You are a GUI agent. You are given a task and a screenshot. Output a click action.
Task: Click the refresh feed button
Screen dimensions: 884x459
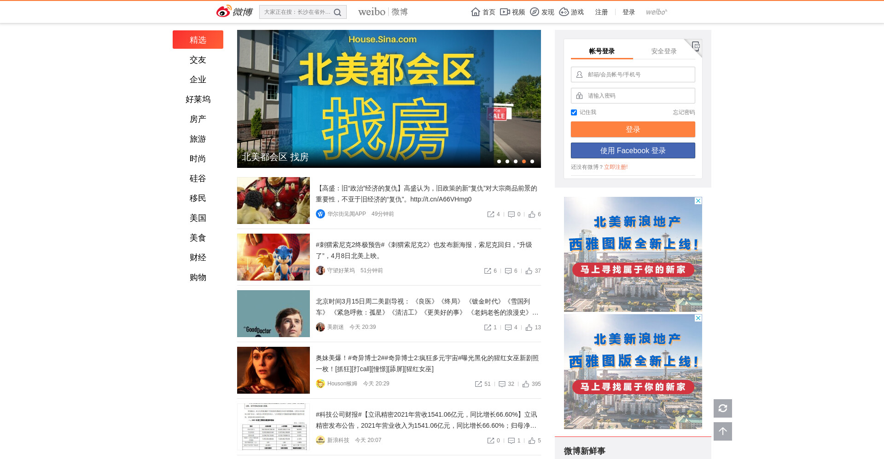(723, 408)
